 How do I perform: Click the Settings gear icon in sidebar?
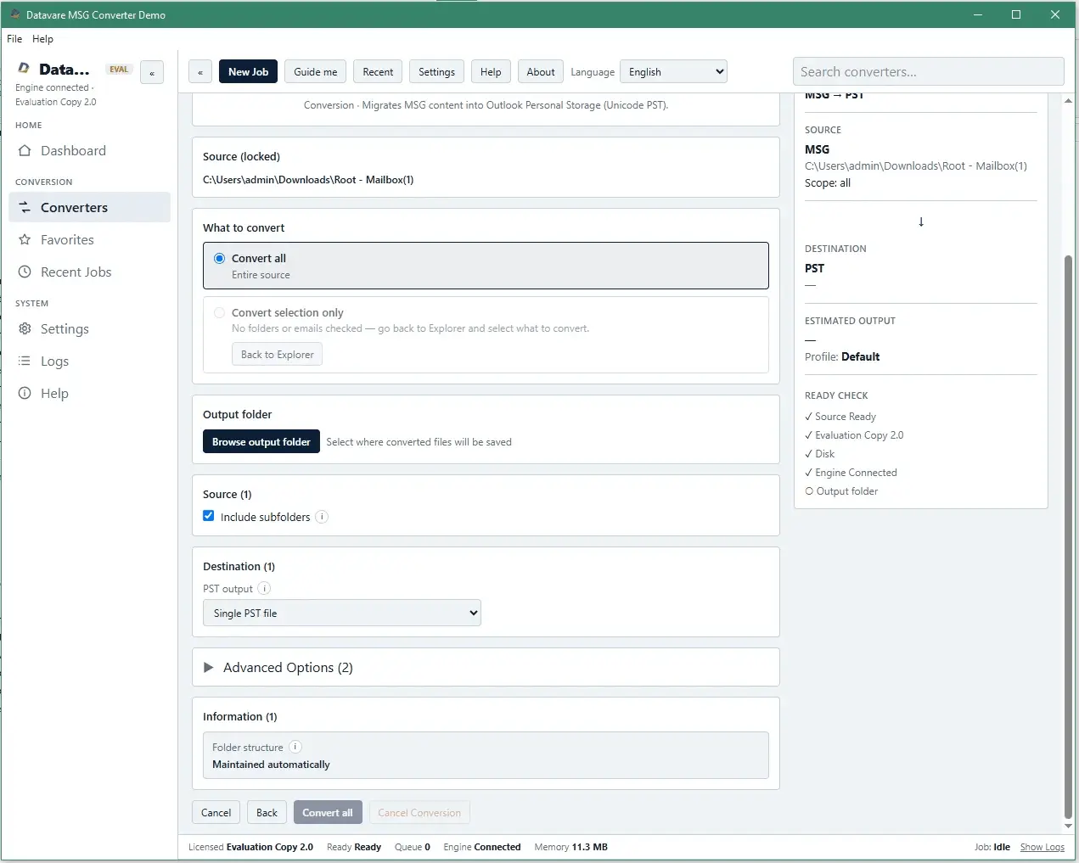[x=25, y=328]
